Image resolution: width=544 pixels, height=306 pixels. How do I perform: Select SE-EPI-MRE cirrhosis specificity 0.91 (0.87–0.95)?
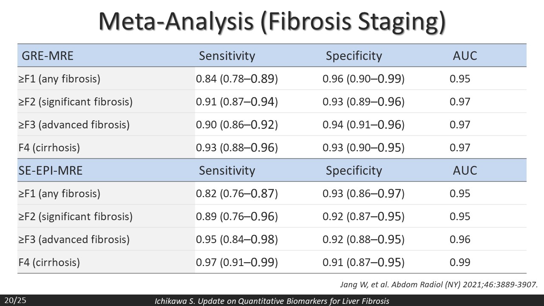(363, 262)
